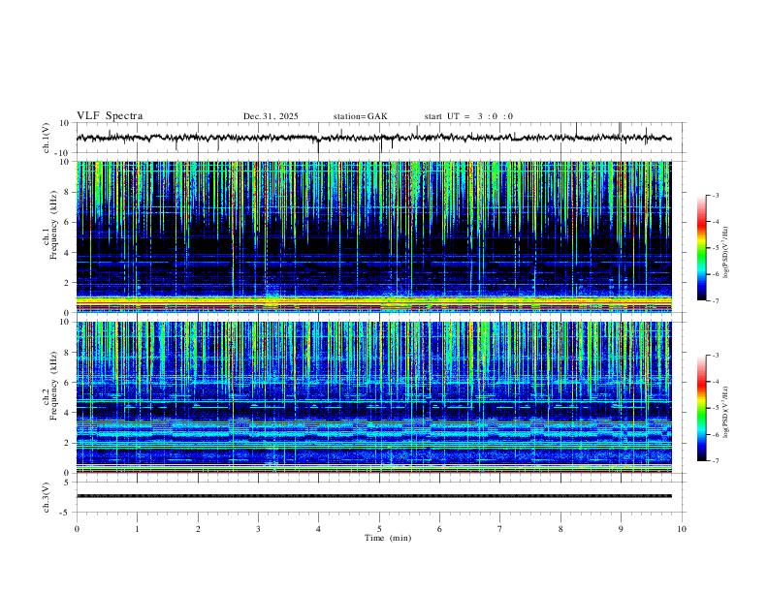Click inside the ch.1 spectrogram panel
This screenshot has height=593, width=768.
point(373,236)
